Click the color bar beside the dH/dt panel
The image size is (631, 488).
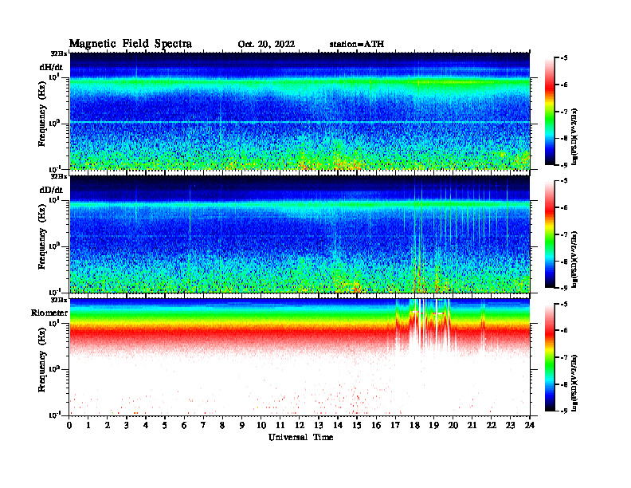pos(550,111)
